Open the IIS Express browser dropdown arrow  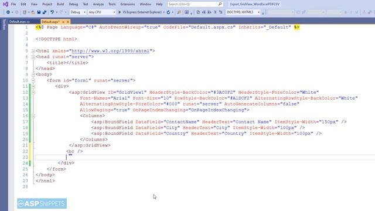(163, 12)
